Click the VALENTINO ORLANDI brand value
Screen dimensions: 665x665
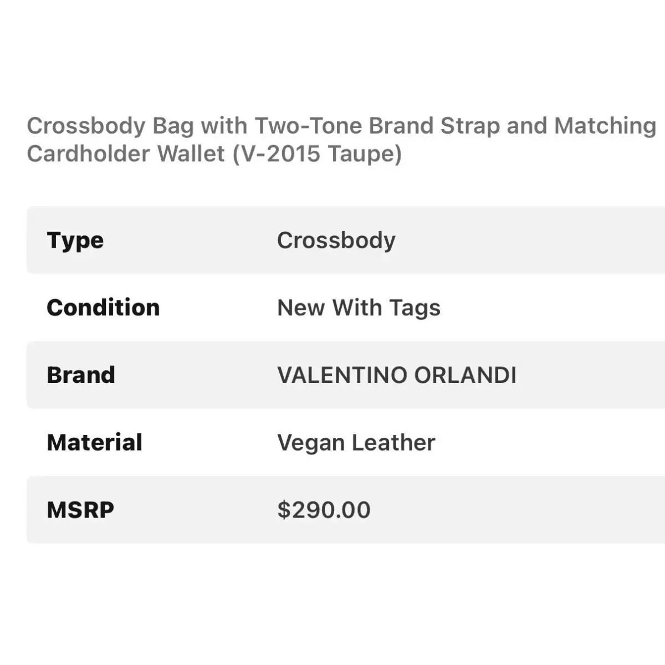397,375
